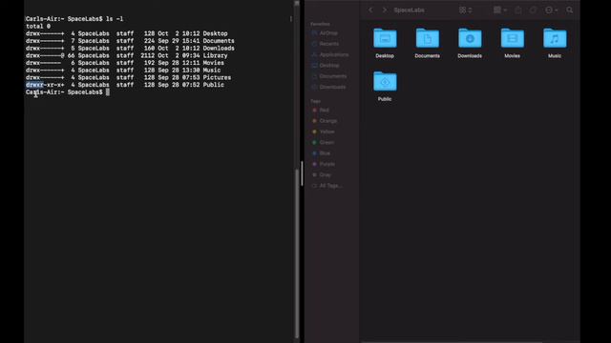Select the Blue tag in sidebar
This screenshot has height=343, width=611.
pos(321,153)
